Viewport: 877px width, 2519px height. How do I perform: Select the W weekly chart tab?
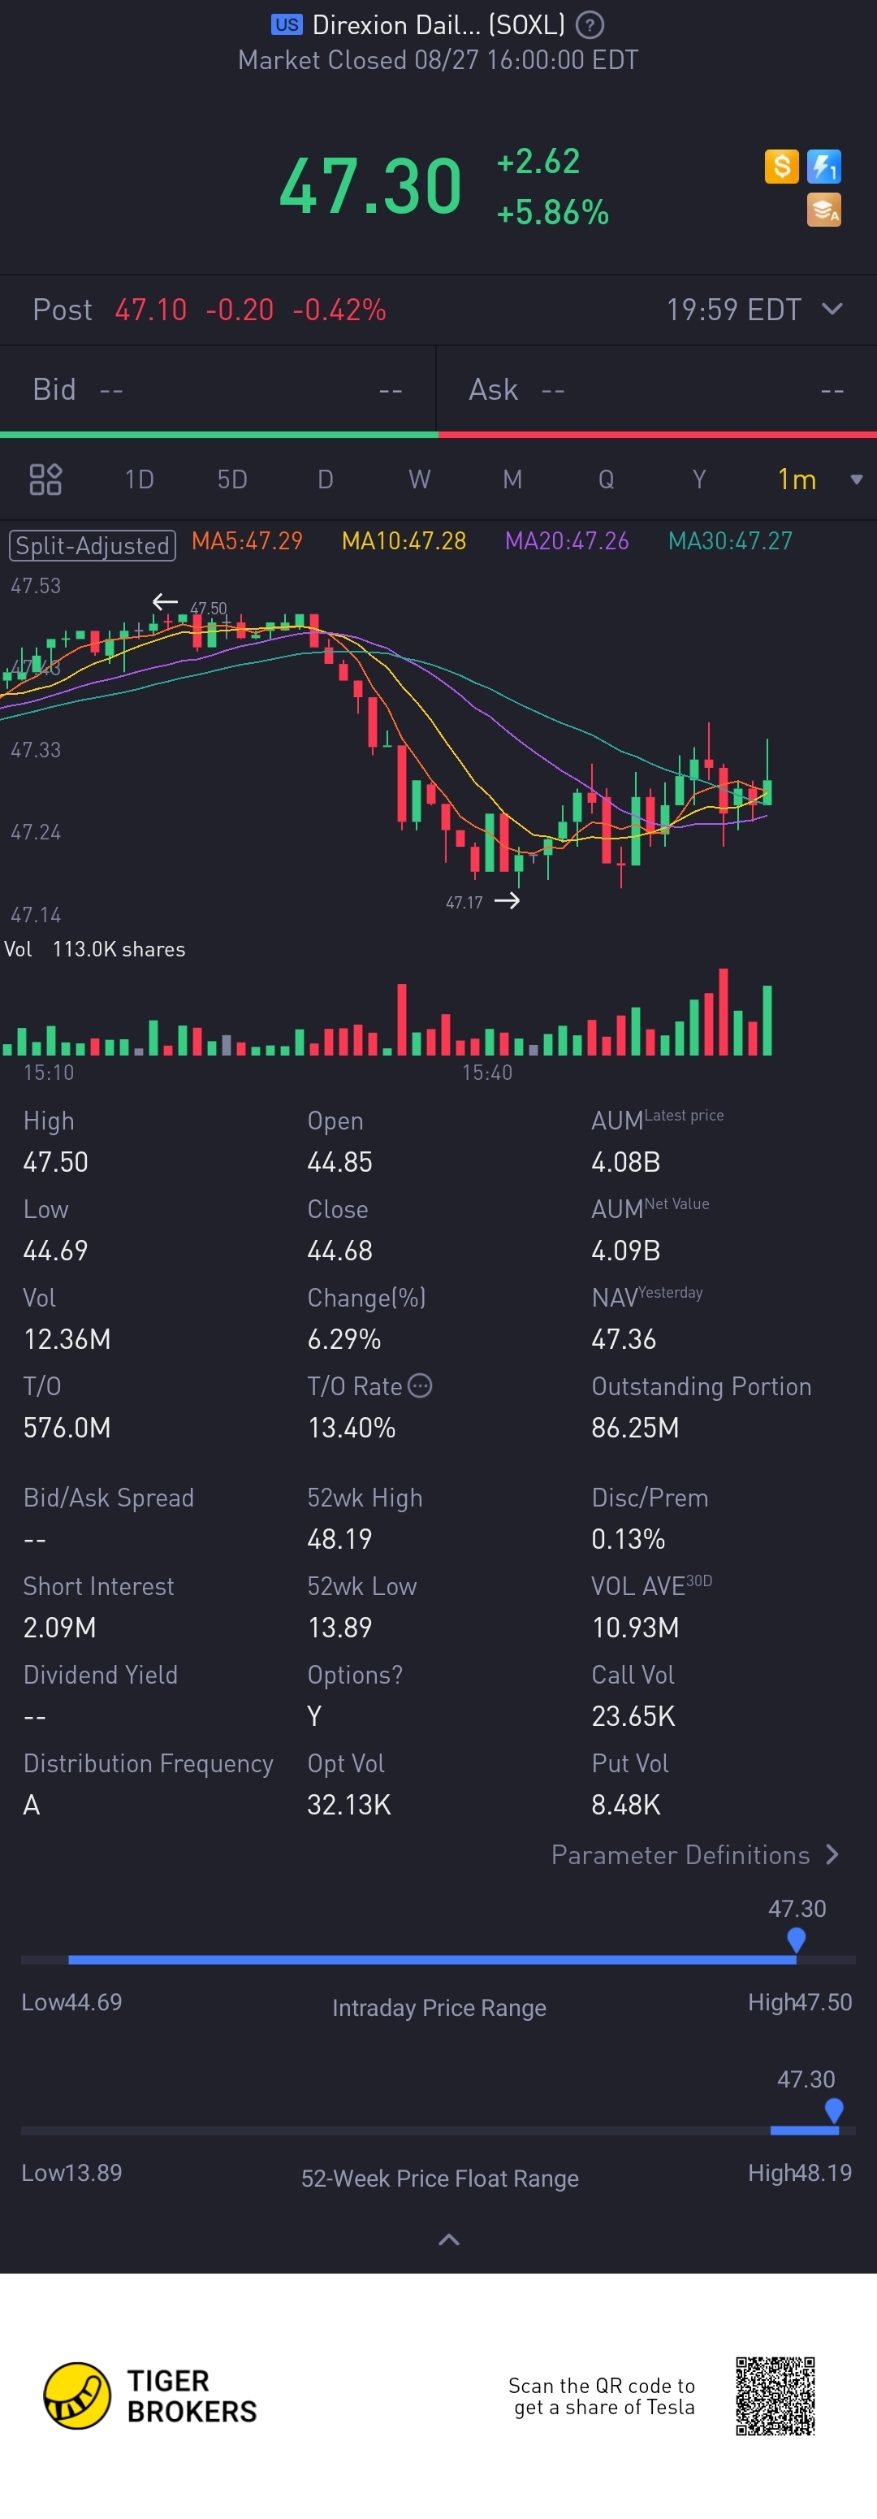click(x=420, y=479)
